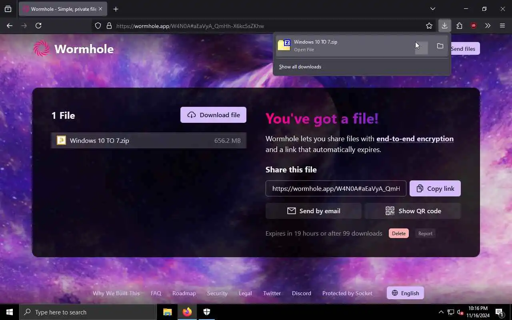The height and width of the screenshot is (320, 512).
Task: Click Send by email button
Action: (x=314, y=211)
